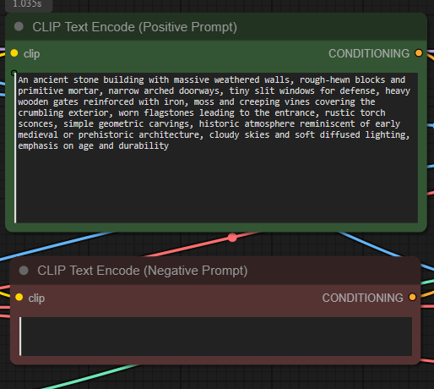The height and width of the screenshot is (389, 434).
Task: Collapse the Positive Prompt node via gray dot
Action: click(x=19, y=27)
